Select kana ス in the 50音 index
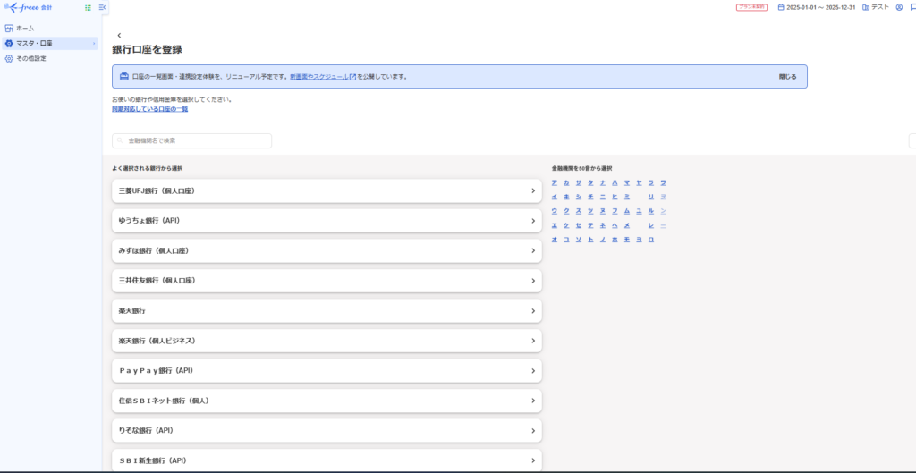916x473 pixels. tap(579, 211)
